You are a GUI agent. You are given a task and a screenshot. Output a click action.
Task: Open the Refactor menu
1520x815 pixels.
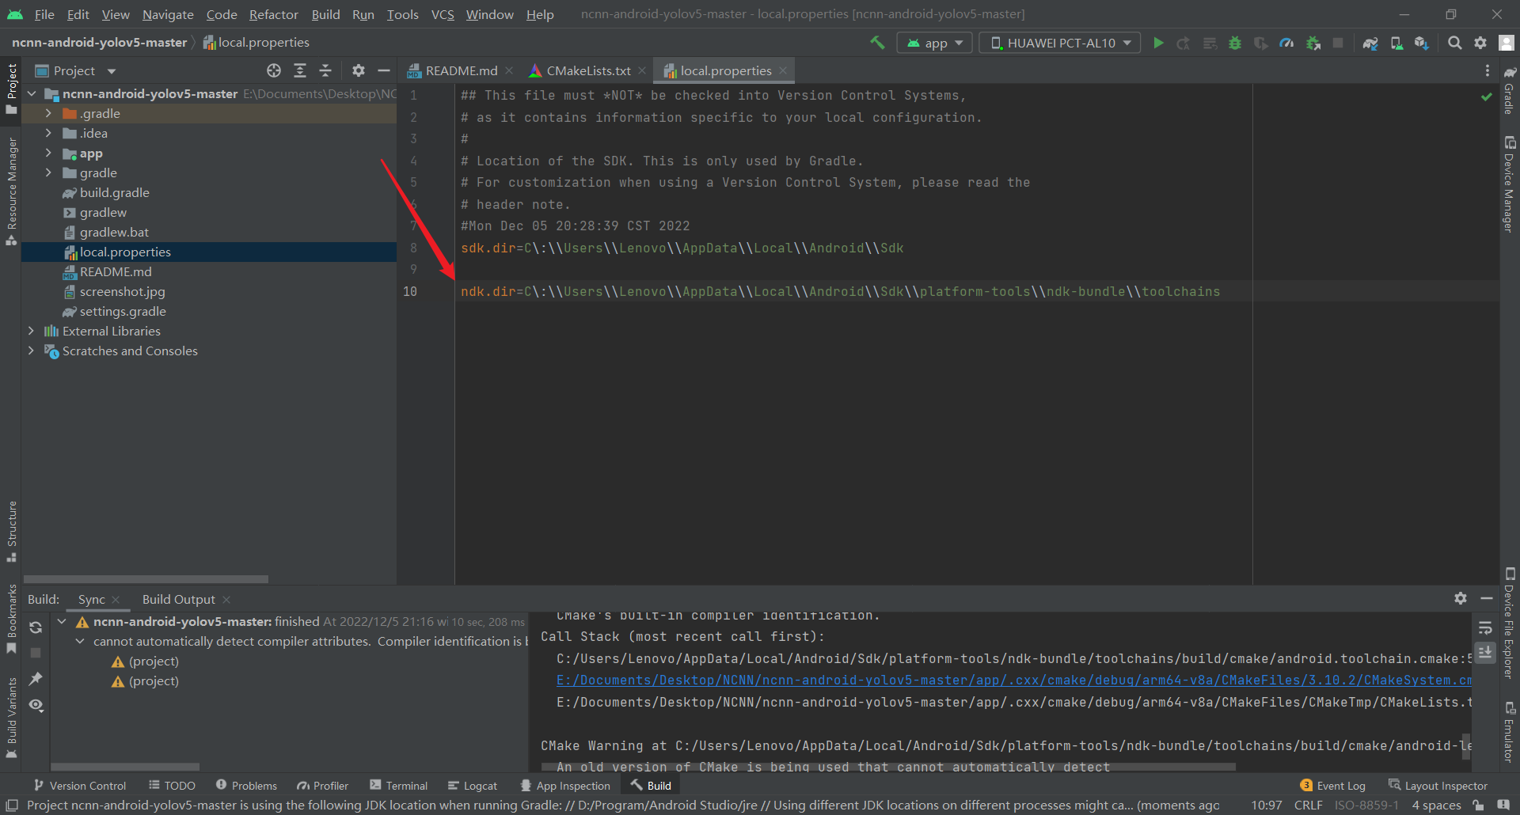[x=273, y=14]
